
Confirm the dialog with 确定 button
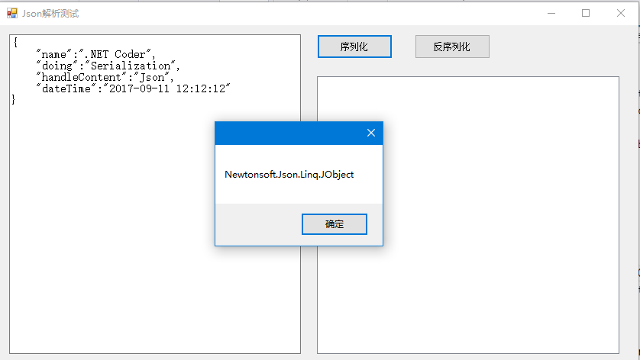click(x=335, y=224)
